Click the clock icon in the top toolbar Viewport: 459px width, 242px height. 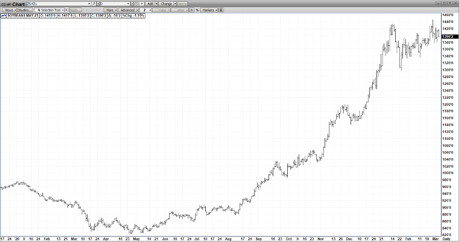coord(137,4)
